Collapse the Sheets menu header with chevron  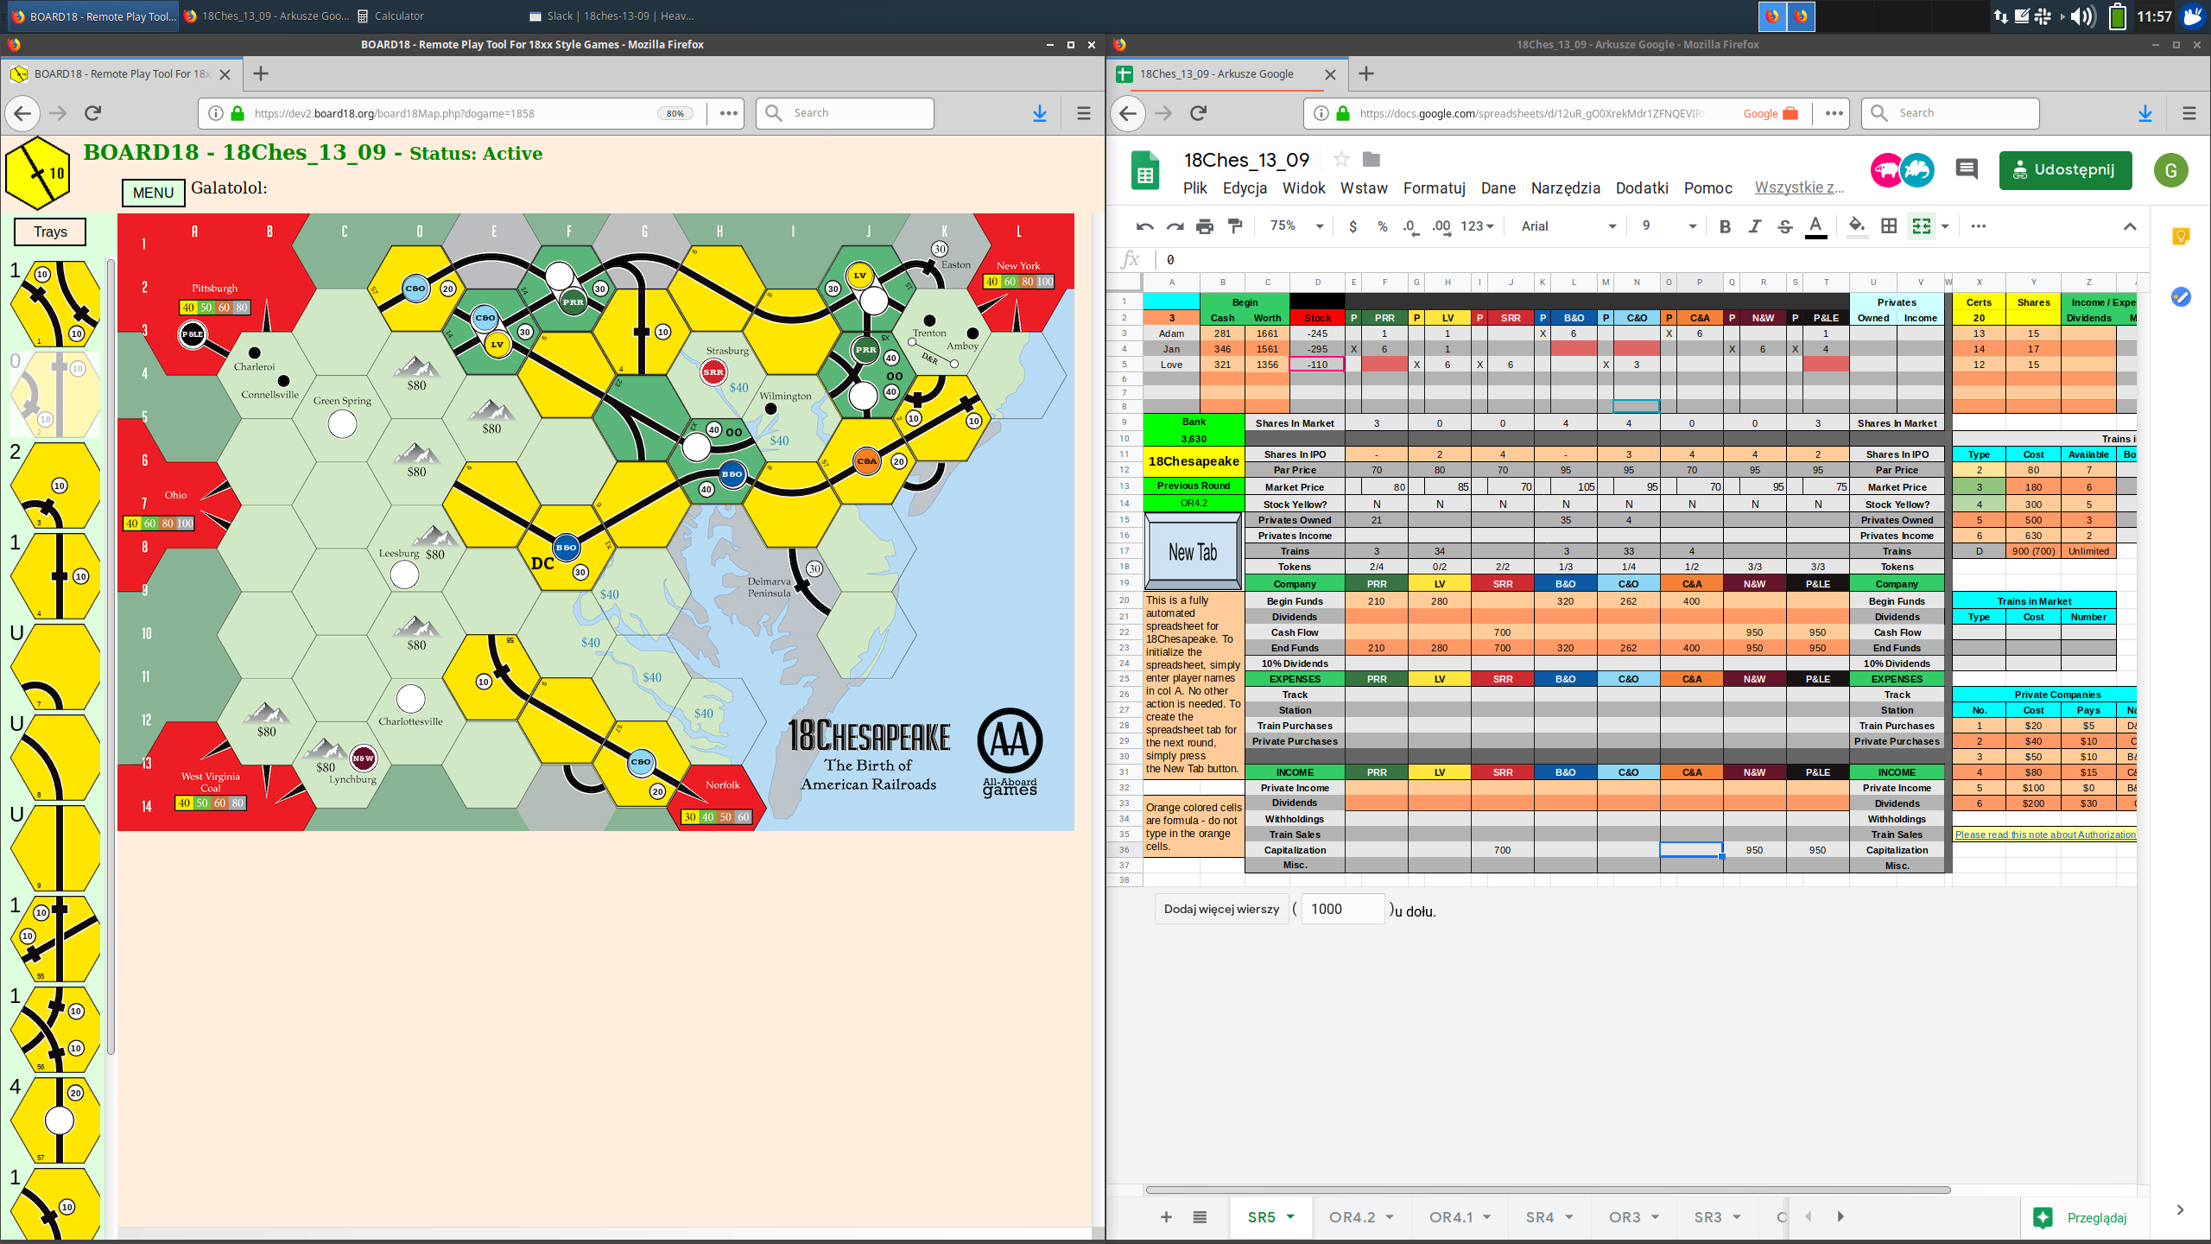click(2130, 226)
